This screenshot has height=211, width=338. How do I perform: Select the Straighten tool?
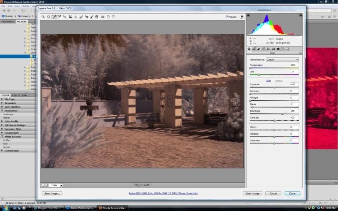point(76,16)
